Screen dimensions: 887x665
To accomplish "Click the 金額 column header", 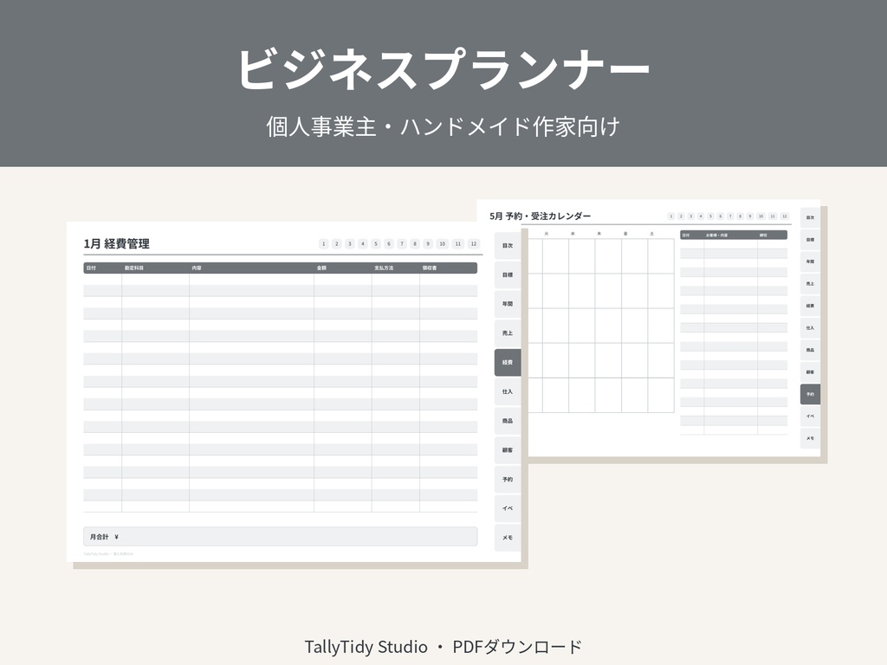I will 321,268.
